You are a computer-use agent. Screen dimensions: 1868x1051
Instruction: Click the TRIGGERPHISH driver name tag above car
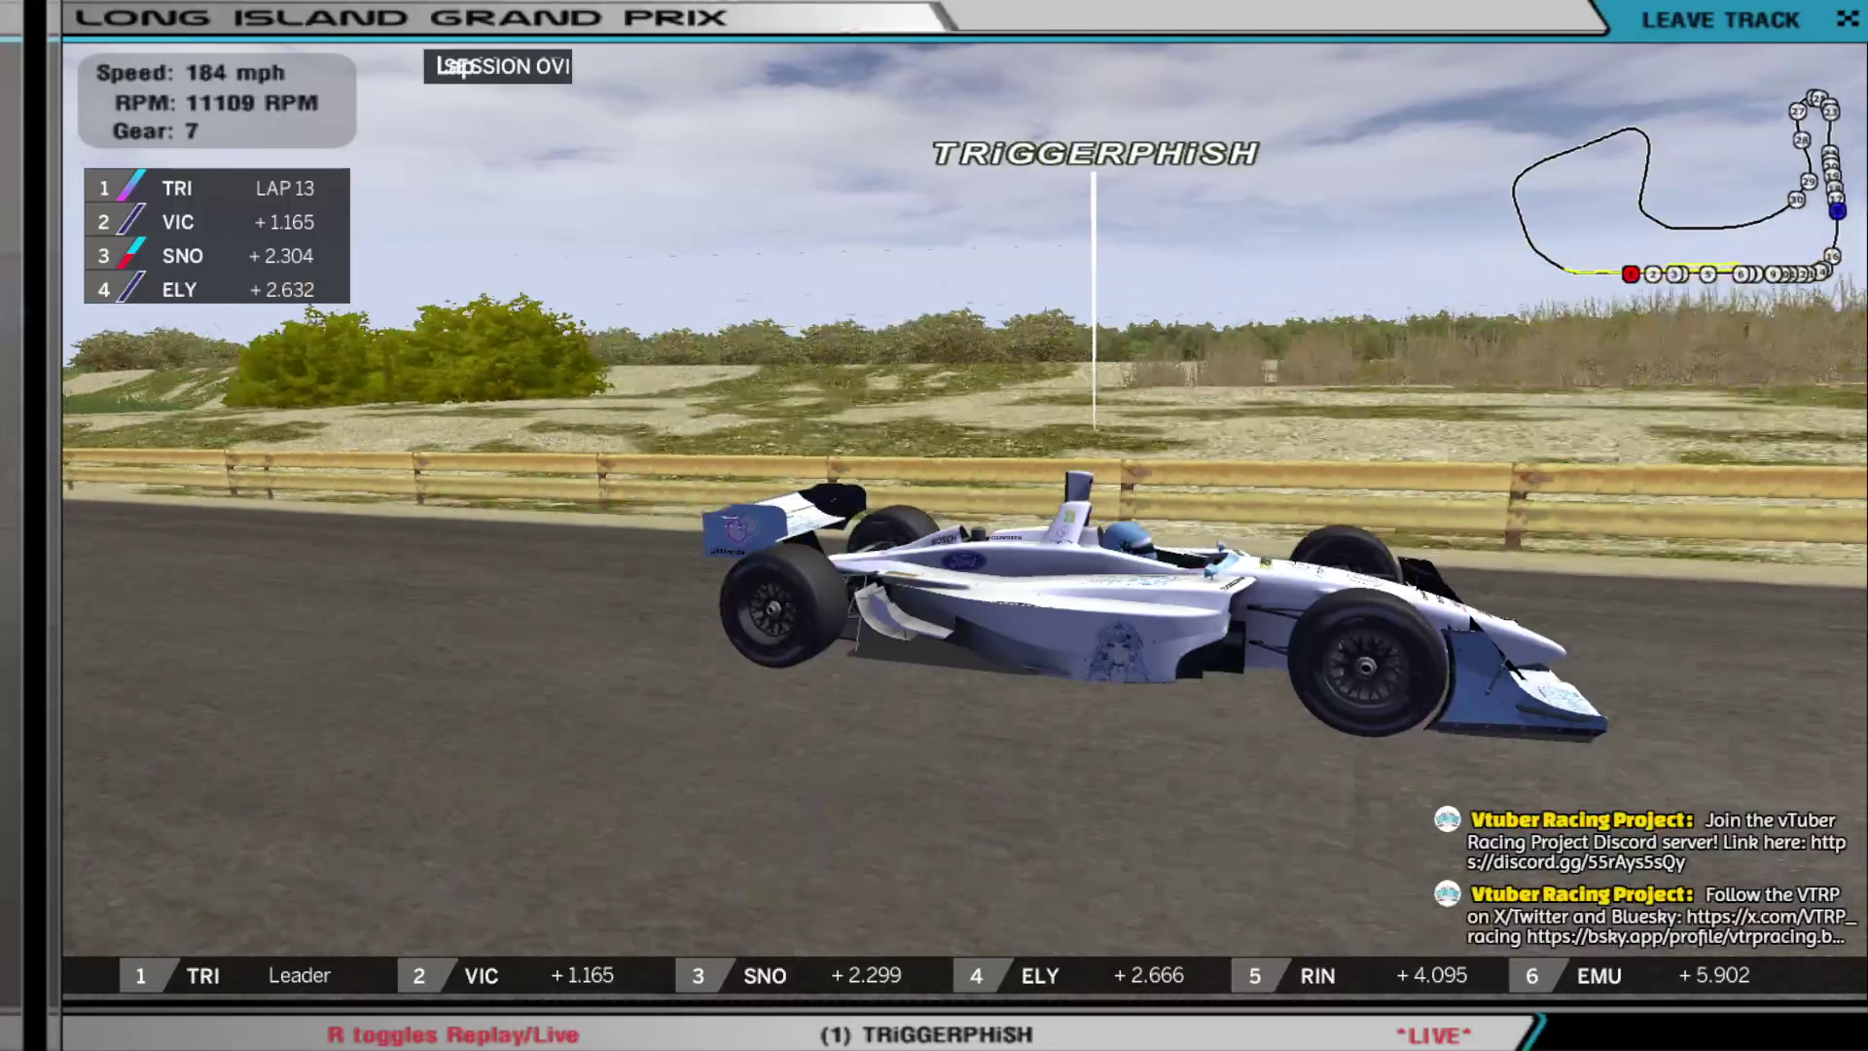[x=1096, y=154]
